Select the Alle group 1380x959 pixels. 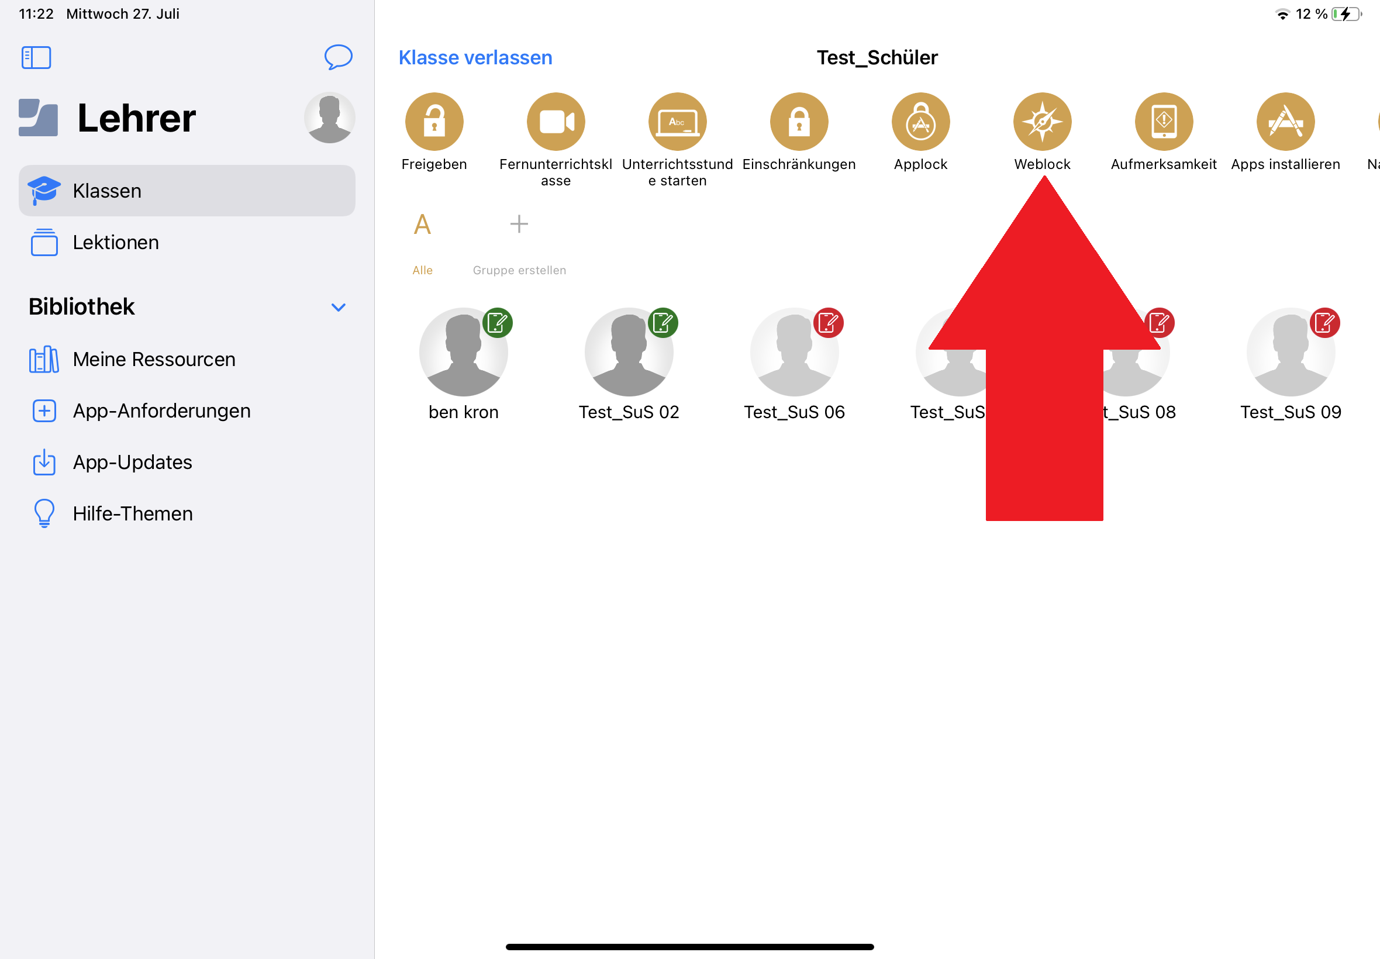[x=422, y=244]
